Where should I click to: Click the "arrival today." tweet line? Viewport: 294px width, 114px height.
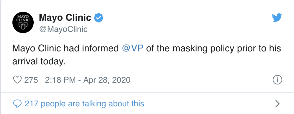[x=39, y=61]
